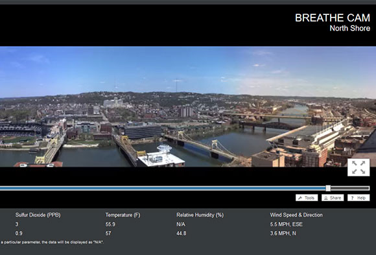Screen dimensions: 376x255
Task: Click the Share button
Action: coord(333,198)
